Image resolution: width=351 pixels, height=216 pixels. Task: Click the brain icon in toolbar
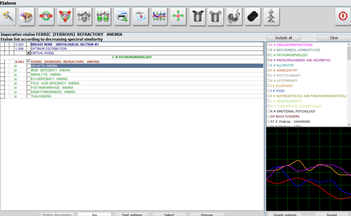[29, 17]
